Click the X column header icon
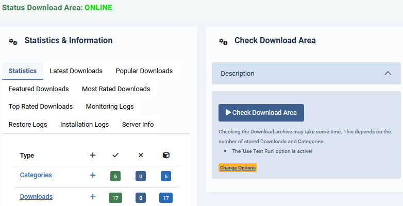This screenshot has width=403, height=206. coord(141,155)
